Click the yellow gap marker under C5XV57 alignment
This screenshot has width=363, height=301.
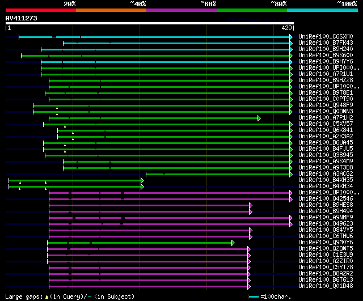pos(65,126)
